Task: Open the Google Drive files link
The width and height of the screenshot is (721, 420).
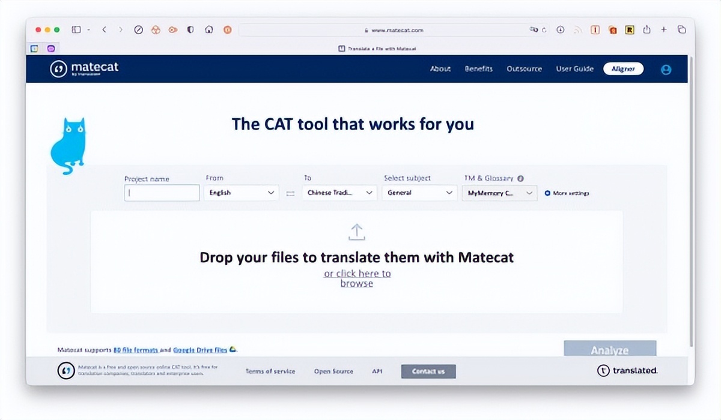Action: pos(200,350)
